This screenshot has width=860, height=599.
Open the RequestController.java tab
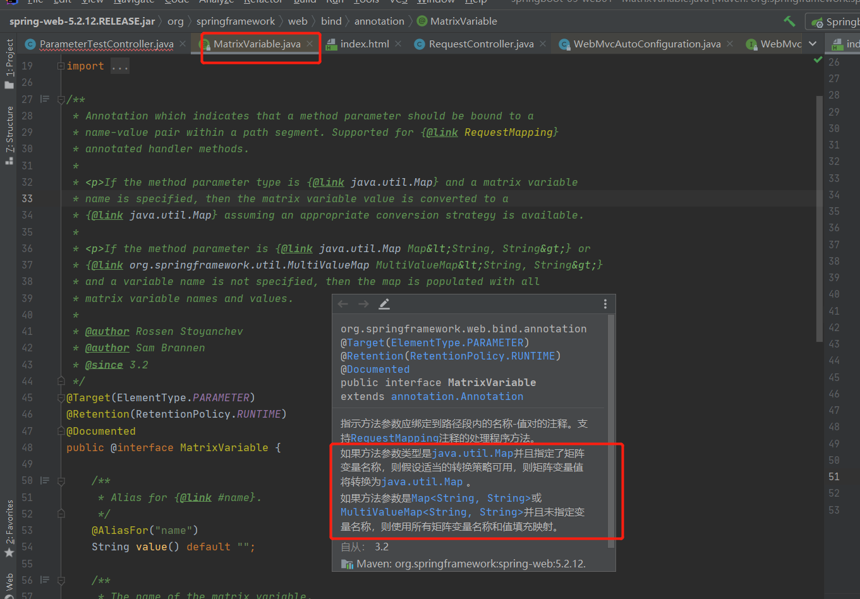pyautogui.click(x=481, y=44)
